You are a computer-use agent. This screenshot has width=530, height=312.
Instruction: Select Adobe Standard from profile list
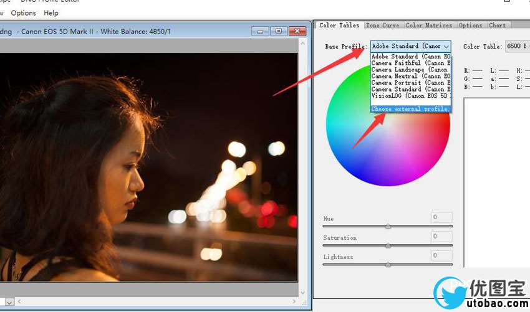pos(411,57)
